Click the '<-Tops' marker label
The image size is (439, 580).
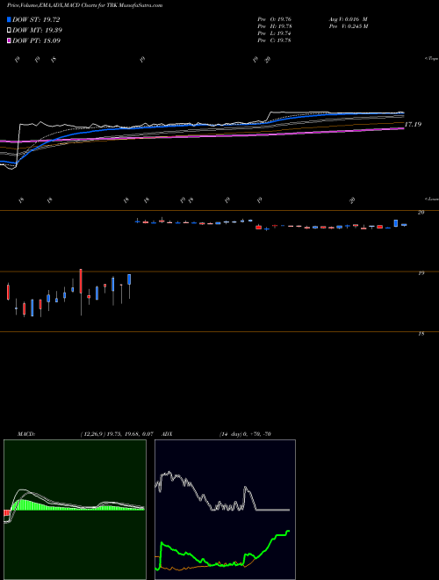[432, 59]
